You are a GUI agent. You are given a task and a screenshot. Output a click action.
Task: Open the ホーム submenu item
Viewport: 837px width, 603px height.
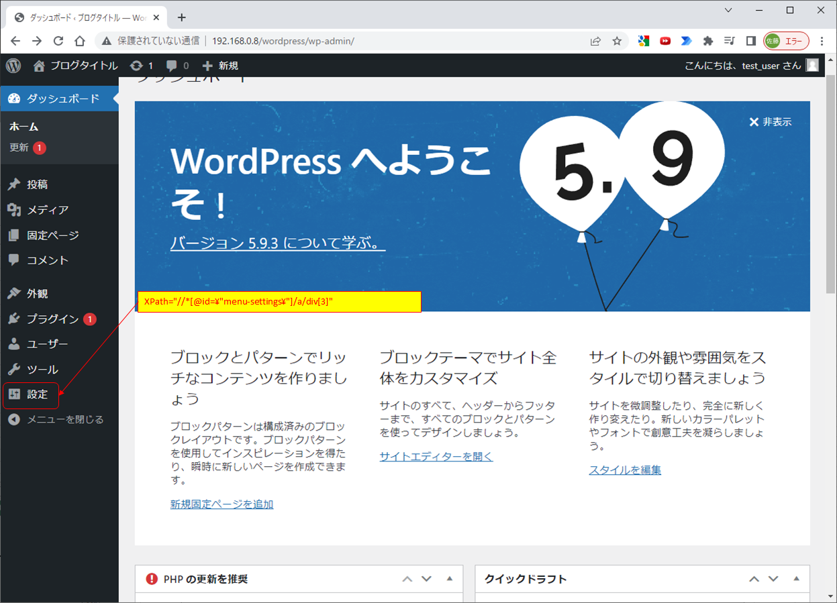pyautogui.click(x=24, y=126)
